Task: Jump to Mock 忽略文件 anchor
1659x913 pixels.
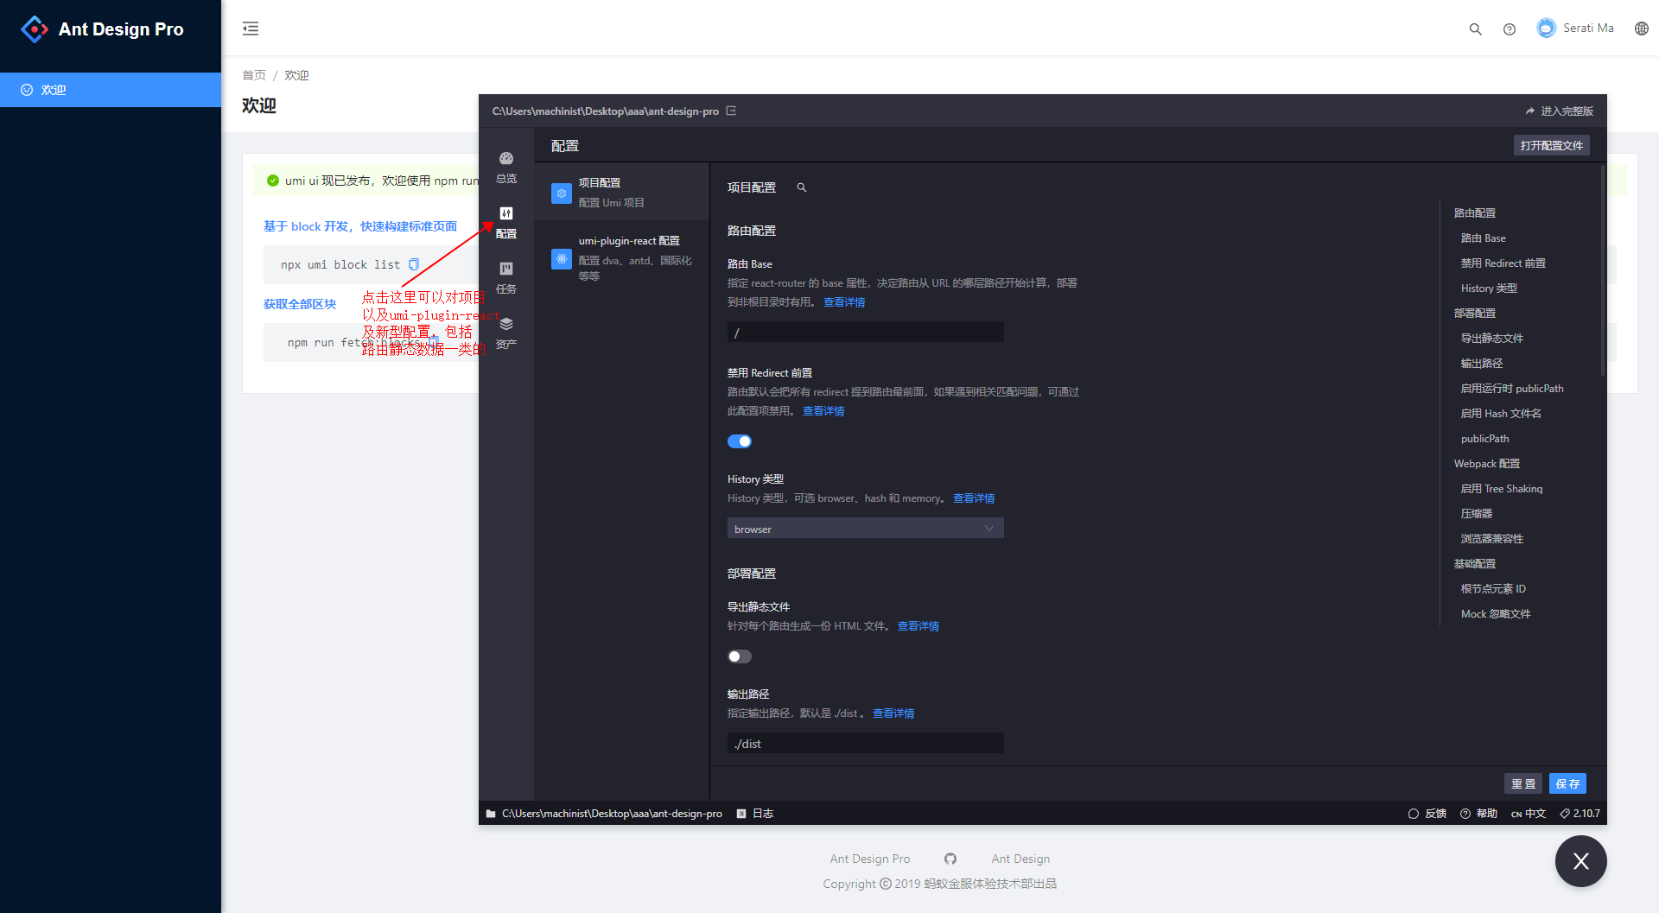Action: 1496,614
